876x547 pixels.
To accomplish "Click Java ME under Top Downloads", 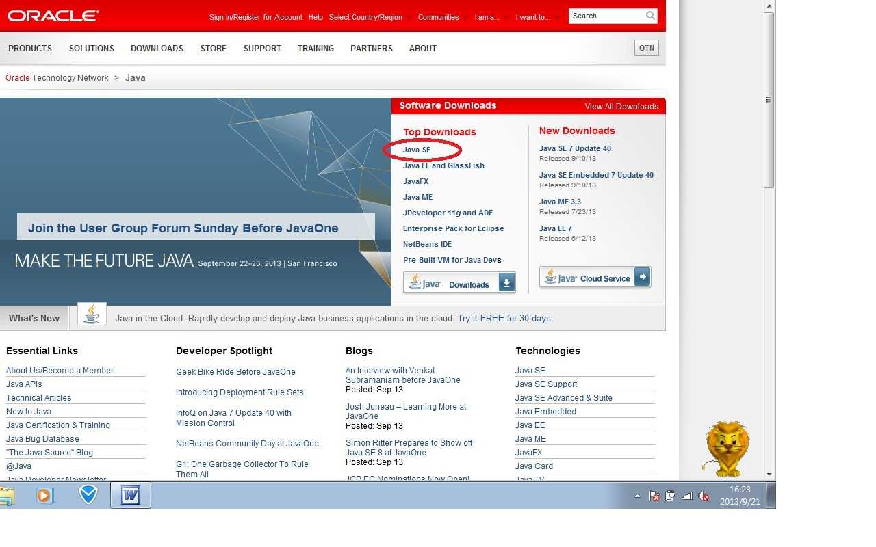I will 417,197.
